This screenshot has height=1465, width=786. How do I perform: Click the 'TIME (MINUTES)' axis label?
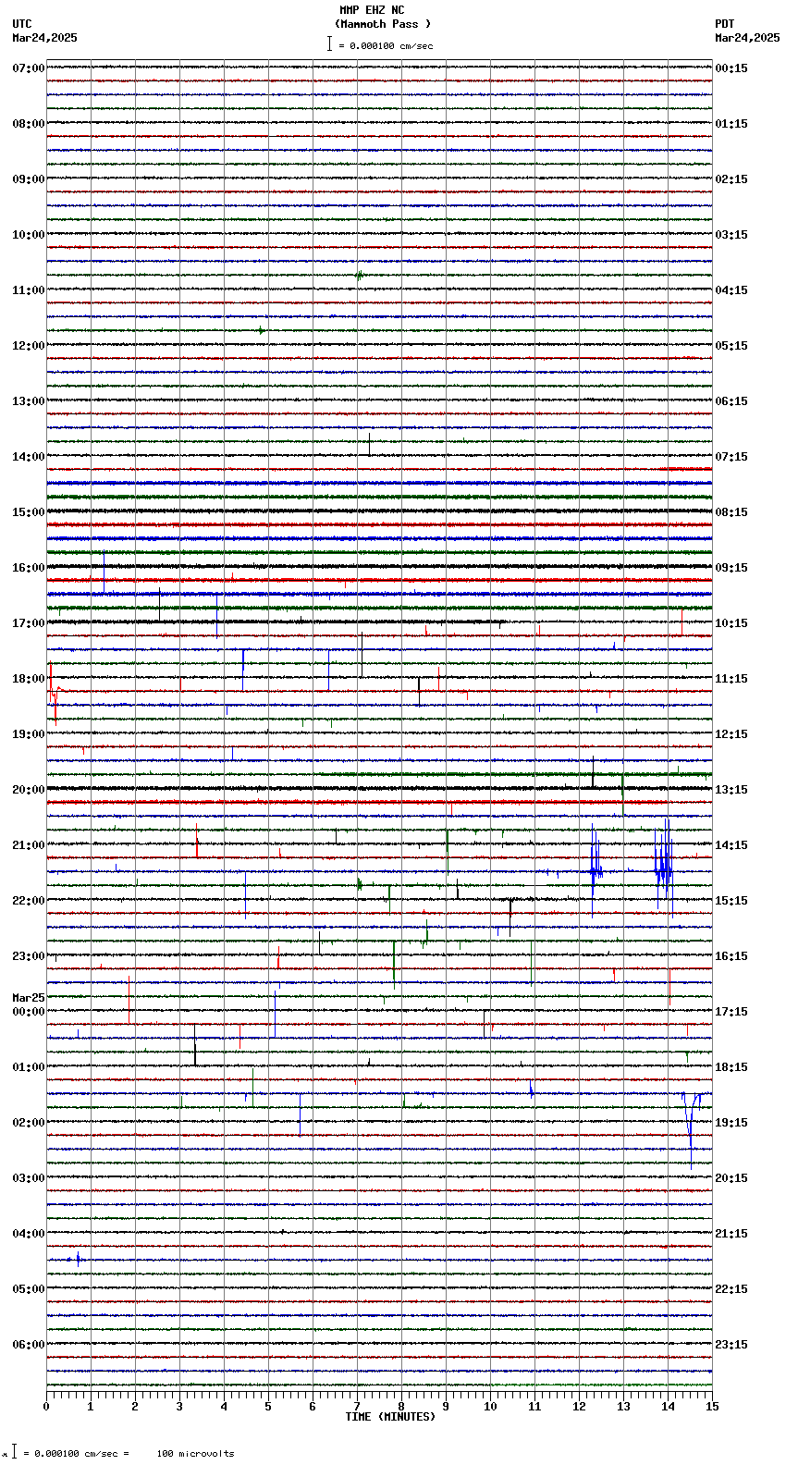point(390,1417)
